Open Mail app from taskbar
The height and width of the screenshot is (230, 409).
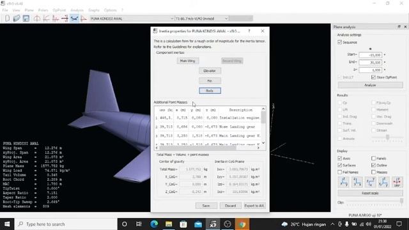[x=198, y=224]
